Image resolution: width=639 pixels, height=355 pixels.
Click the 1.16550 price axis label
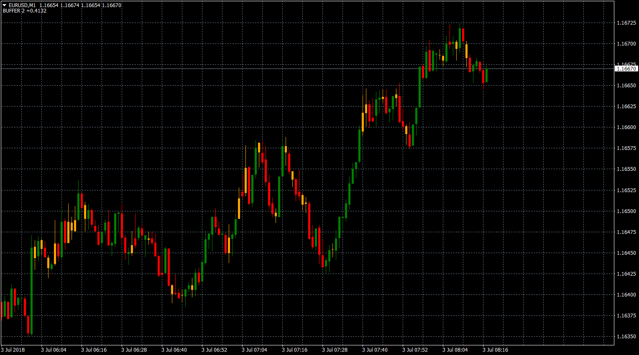(x=626, y=169)
